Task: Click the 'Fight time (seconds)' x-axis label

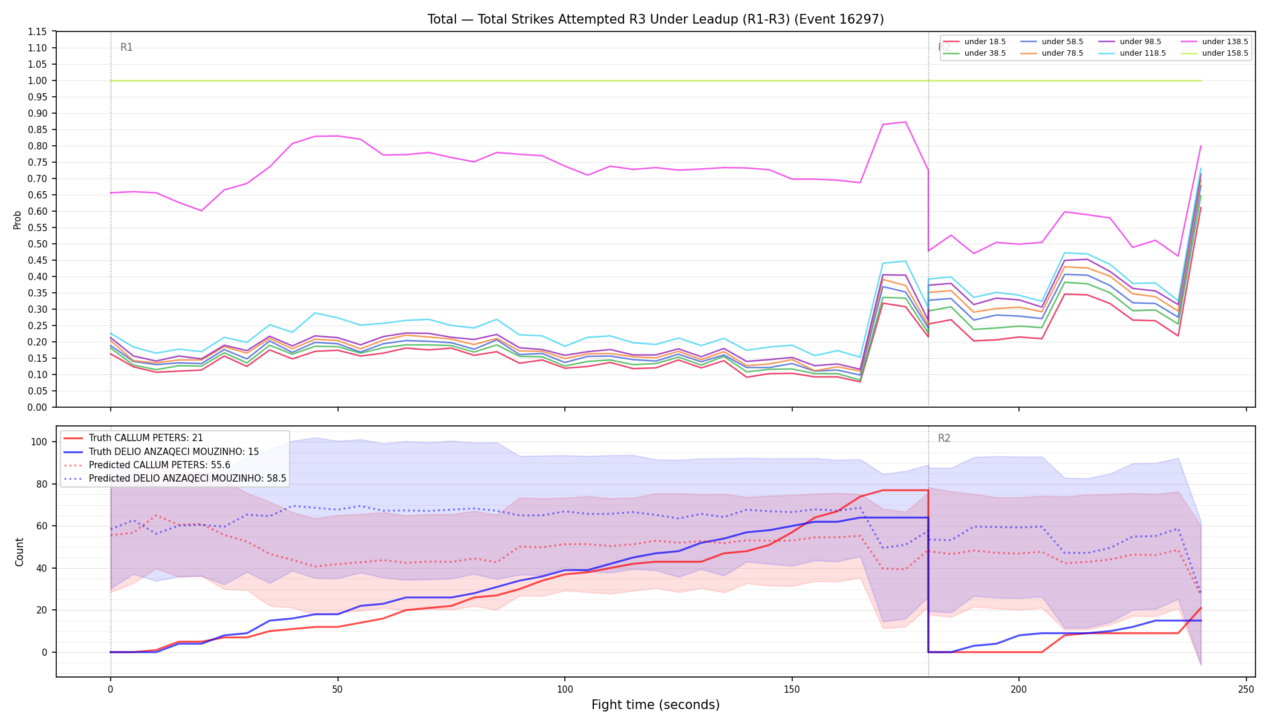Action: [x=656, y=705]
